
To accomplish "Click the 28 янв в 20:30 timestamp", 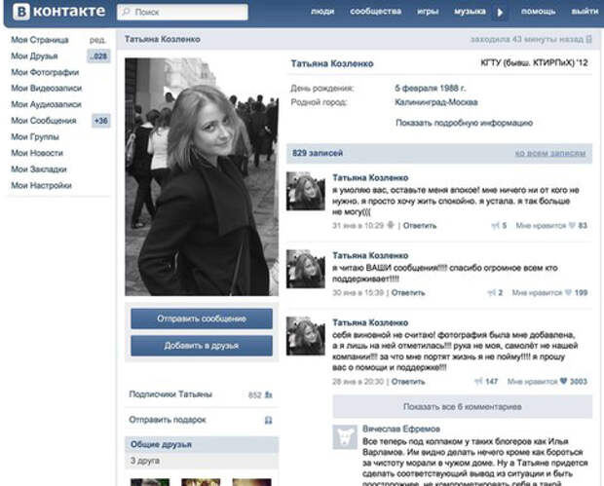I will point(359,382).
